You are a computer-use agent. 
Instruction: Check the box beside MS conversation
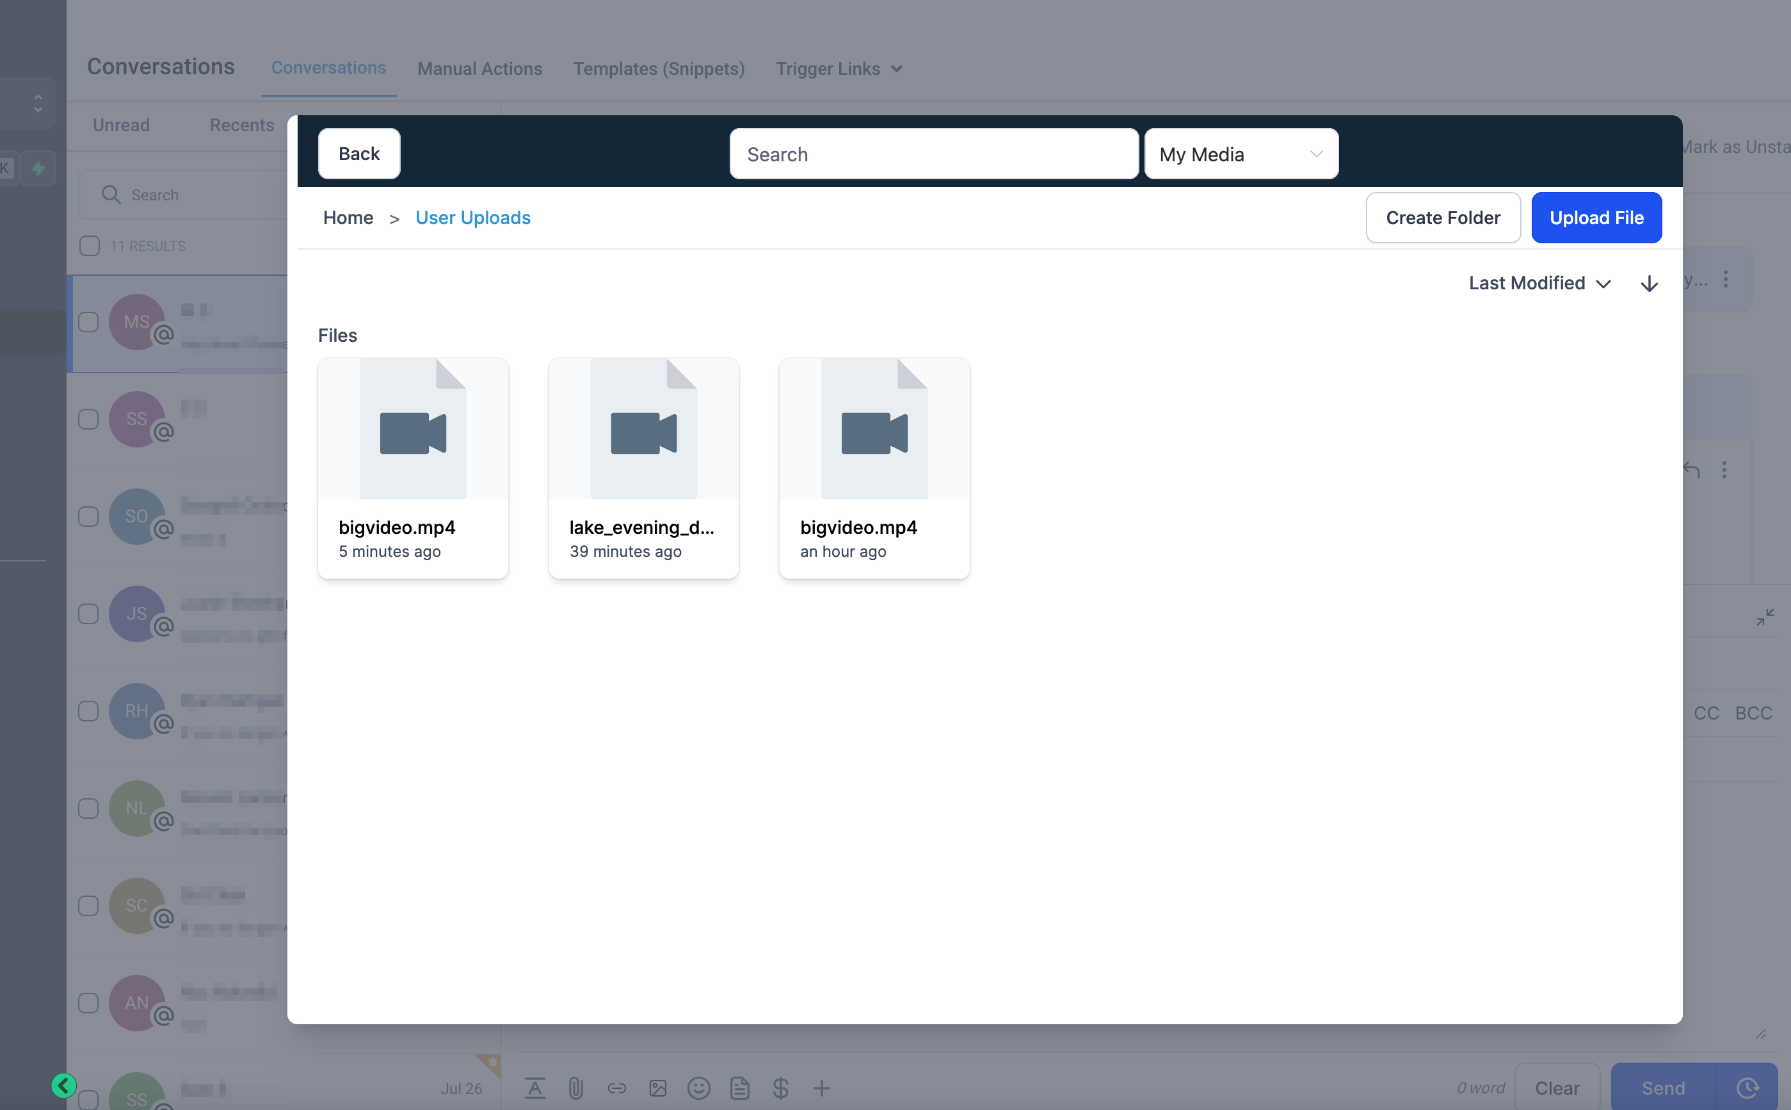(88, 322)
